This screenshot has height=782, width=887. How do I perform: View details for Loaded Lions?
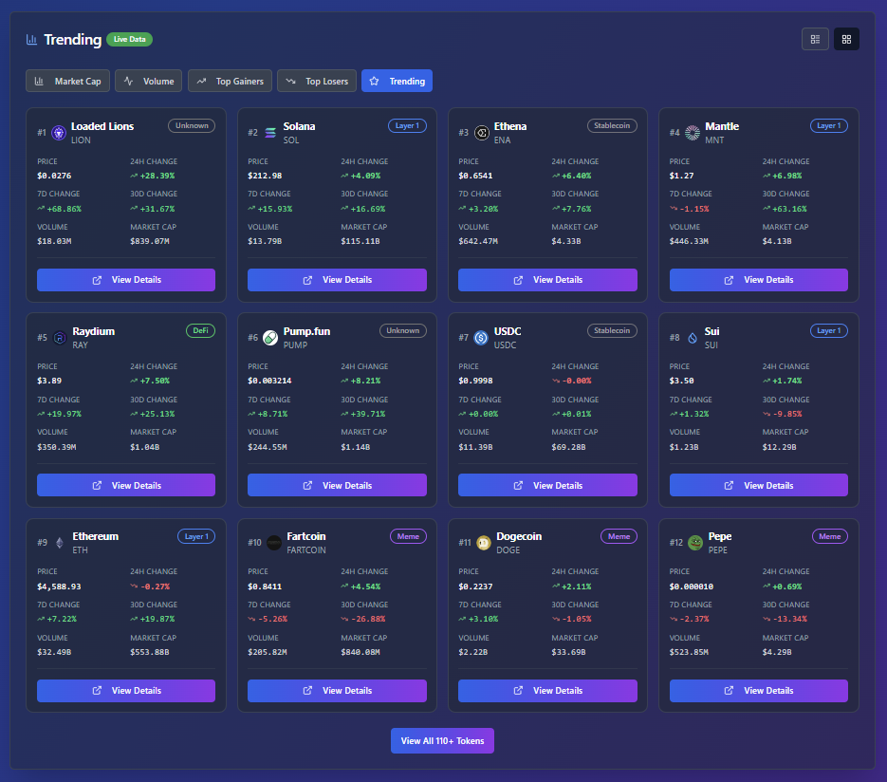(x=126, y=280)
